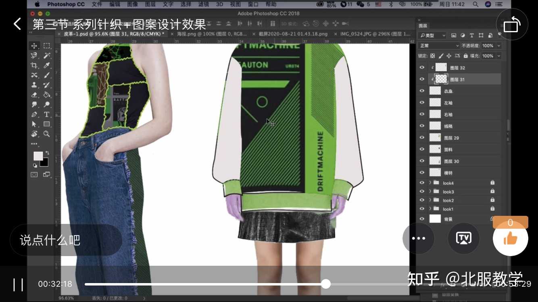The image size is (538, 302).
Task: Select the Clone Stamp tool
Action: (x=34, y=85)
